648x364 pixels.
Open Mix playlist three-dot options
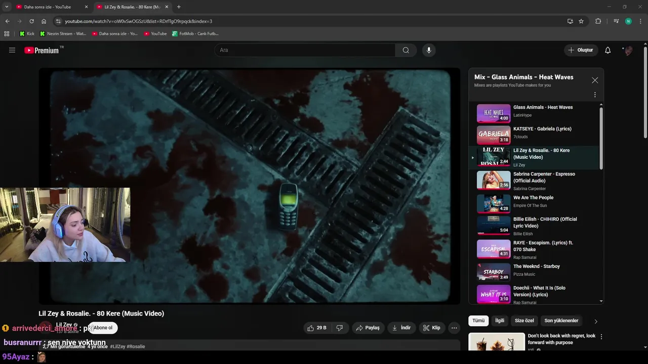[x=595, y=95]
